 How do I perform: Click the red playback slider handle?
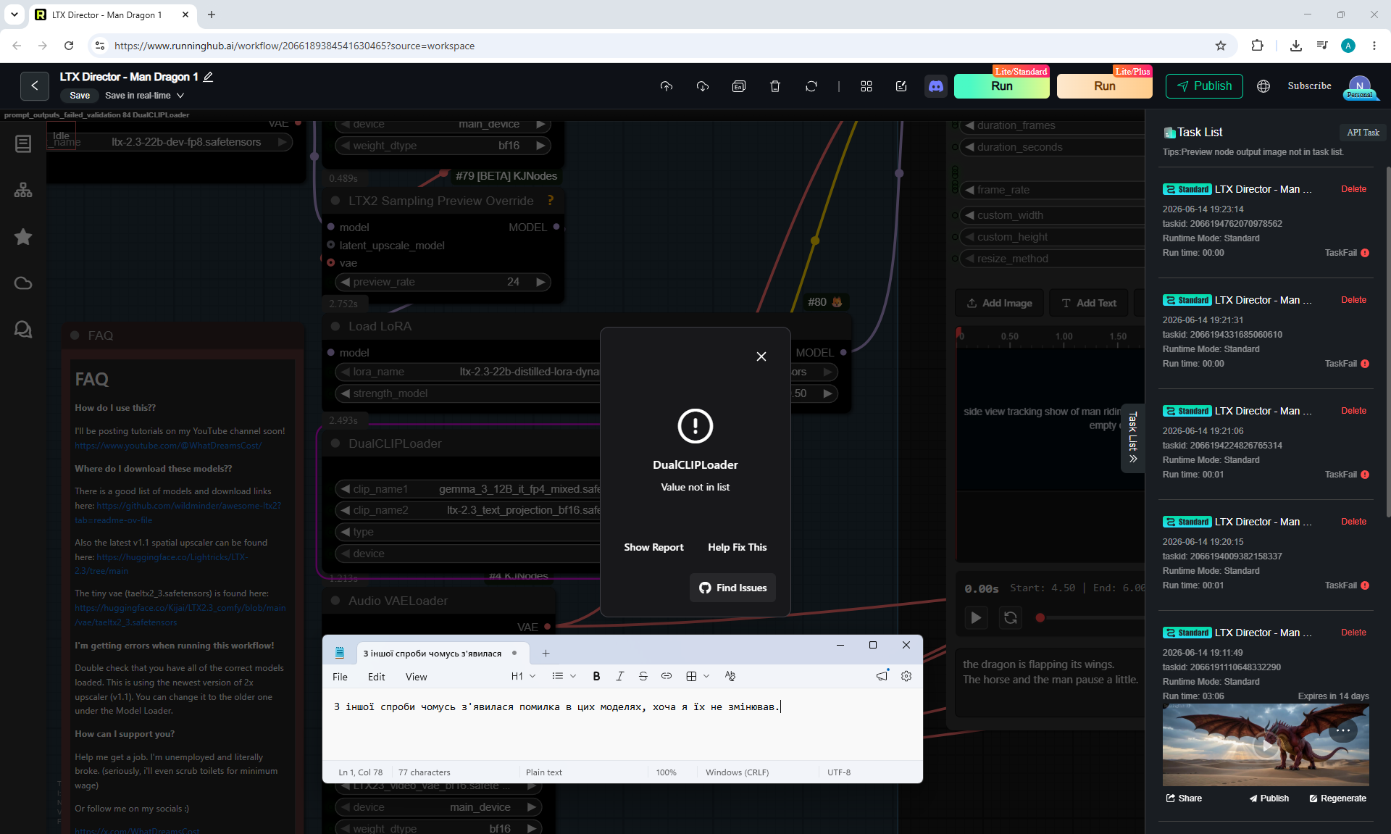click(x=1040, y=618)
